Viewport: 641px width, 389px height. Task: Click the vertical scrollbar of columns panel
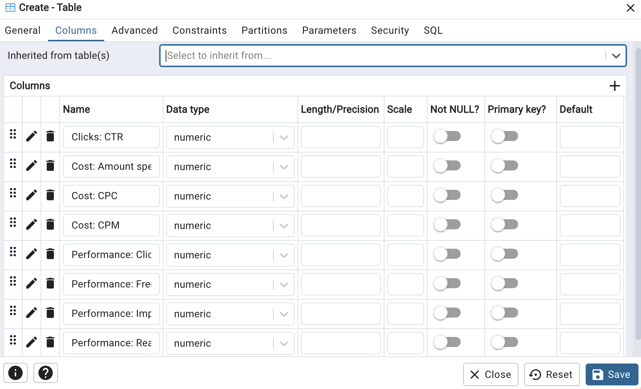(638, 194)
